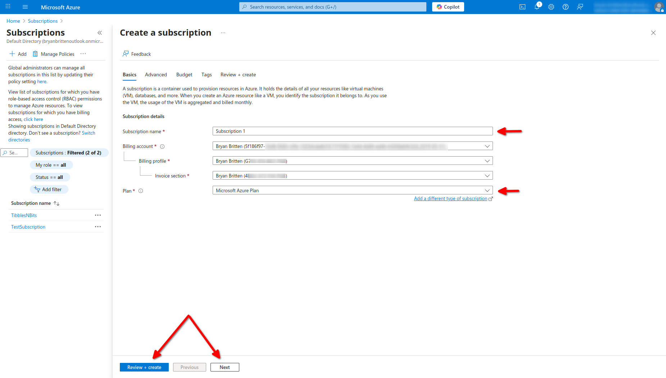Click Add subscription button
This screenshot has width=666, height=378.
click(18, 54)
